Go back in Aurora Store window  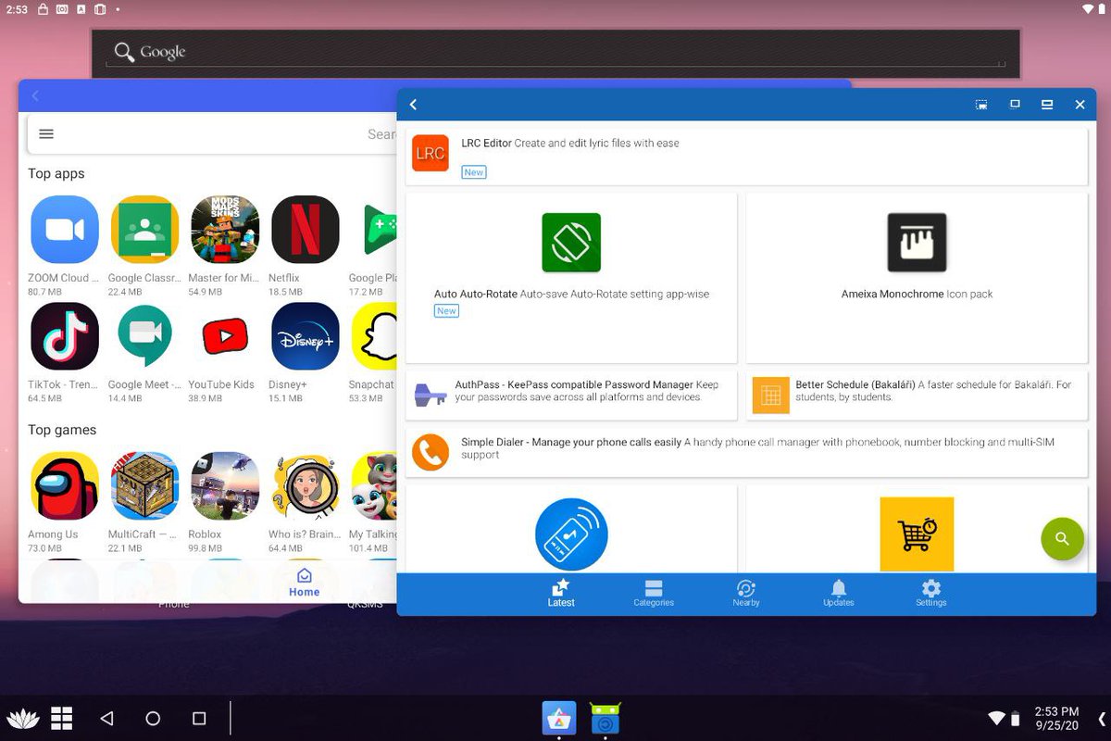pos(35,95)
